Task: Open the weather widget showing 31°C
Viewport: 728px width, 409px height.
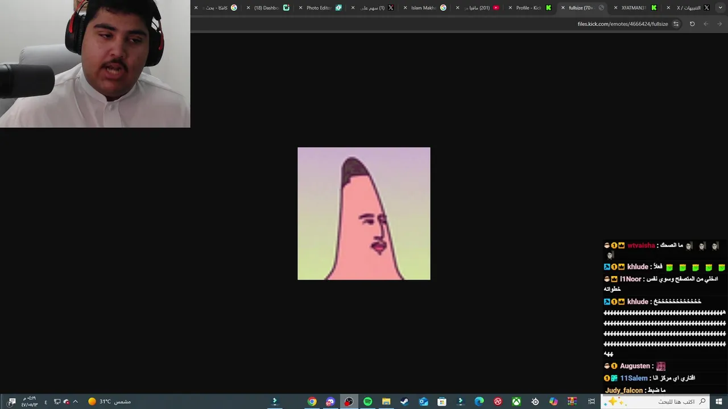Action: pos(109,402)
